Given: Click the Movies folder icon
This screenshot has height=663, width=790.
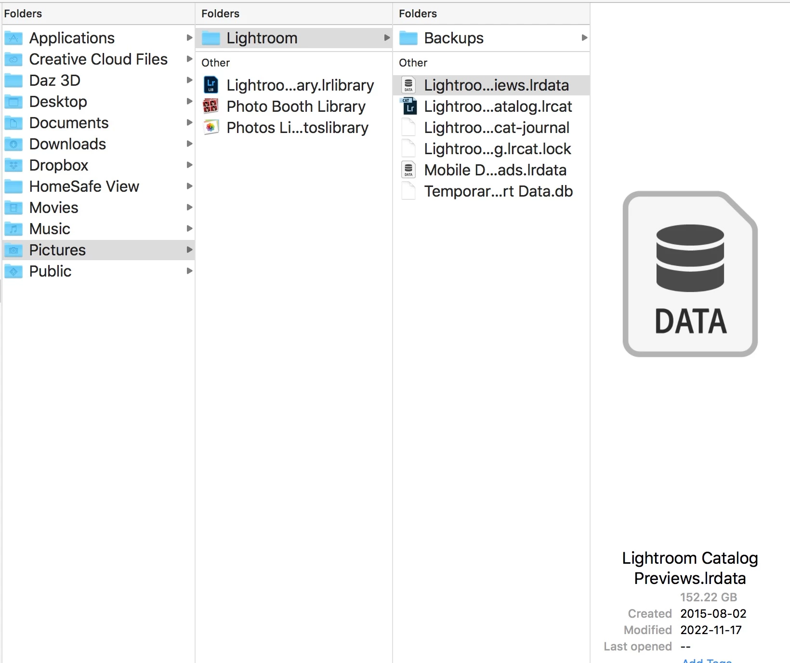Looking at the screenshot, I should [x=13, y=208].
